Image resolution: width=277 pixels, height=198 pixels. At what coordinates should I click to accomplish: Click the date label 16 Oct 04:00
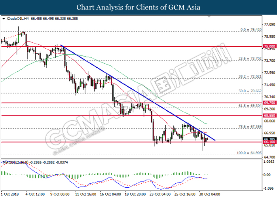click(110, 194)
